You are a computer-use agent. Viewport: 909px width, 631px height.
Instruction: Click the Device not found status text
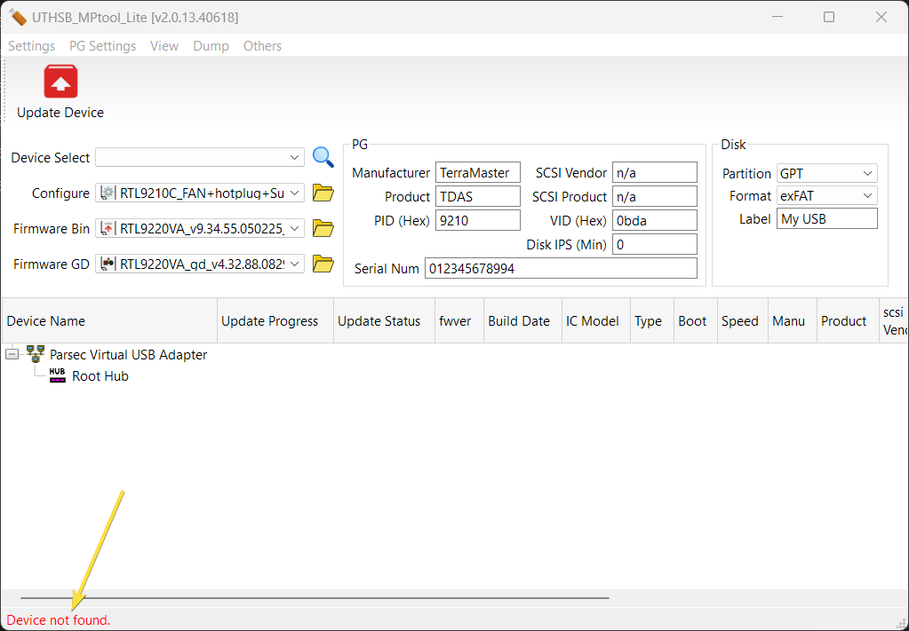(x=59, y=620)
